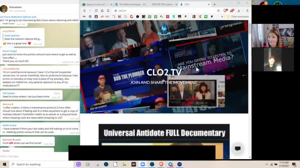Open new browser tab

point(215,5)
